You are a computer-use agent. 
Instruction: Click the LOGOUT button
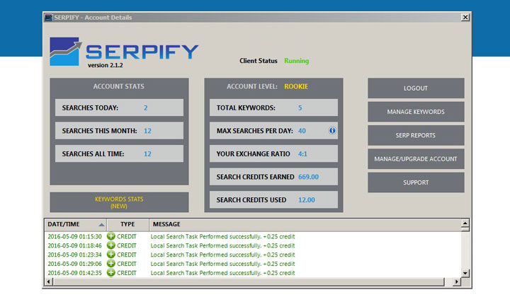(416, 88)
